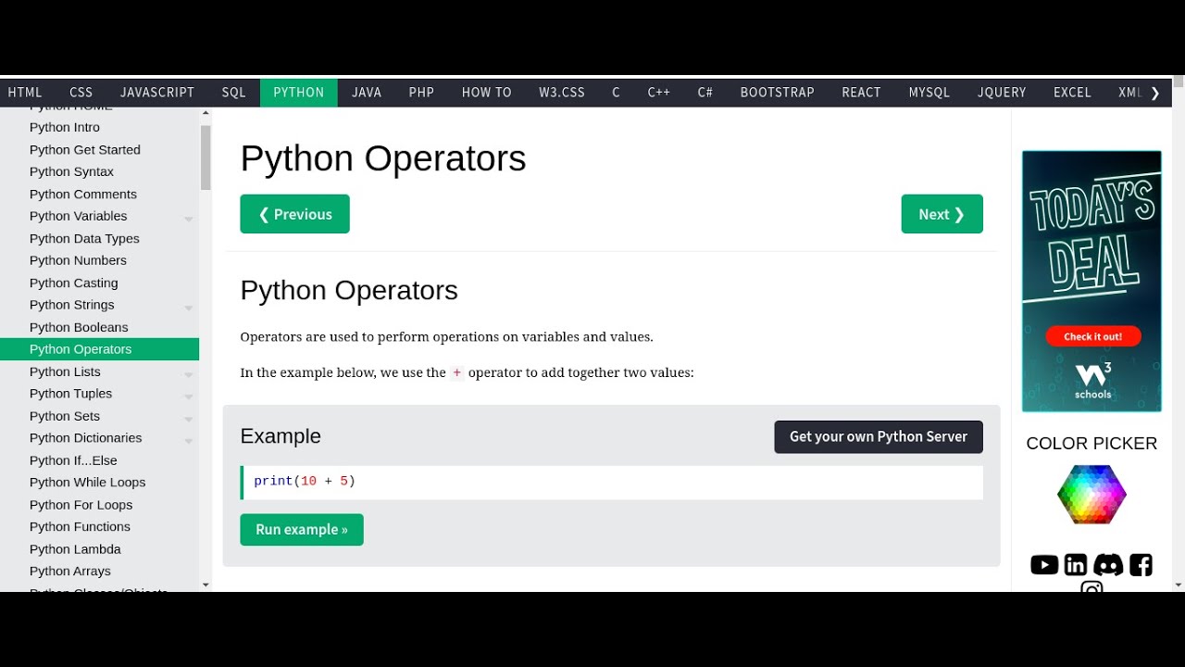Open the SQL tutorial tab
This screenshot has width=1185, height=667.
[234, 93]
